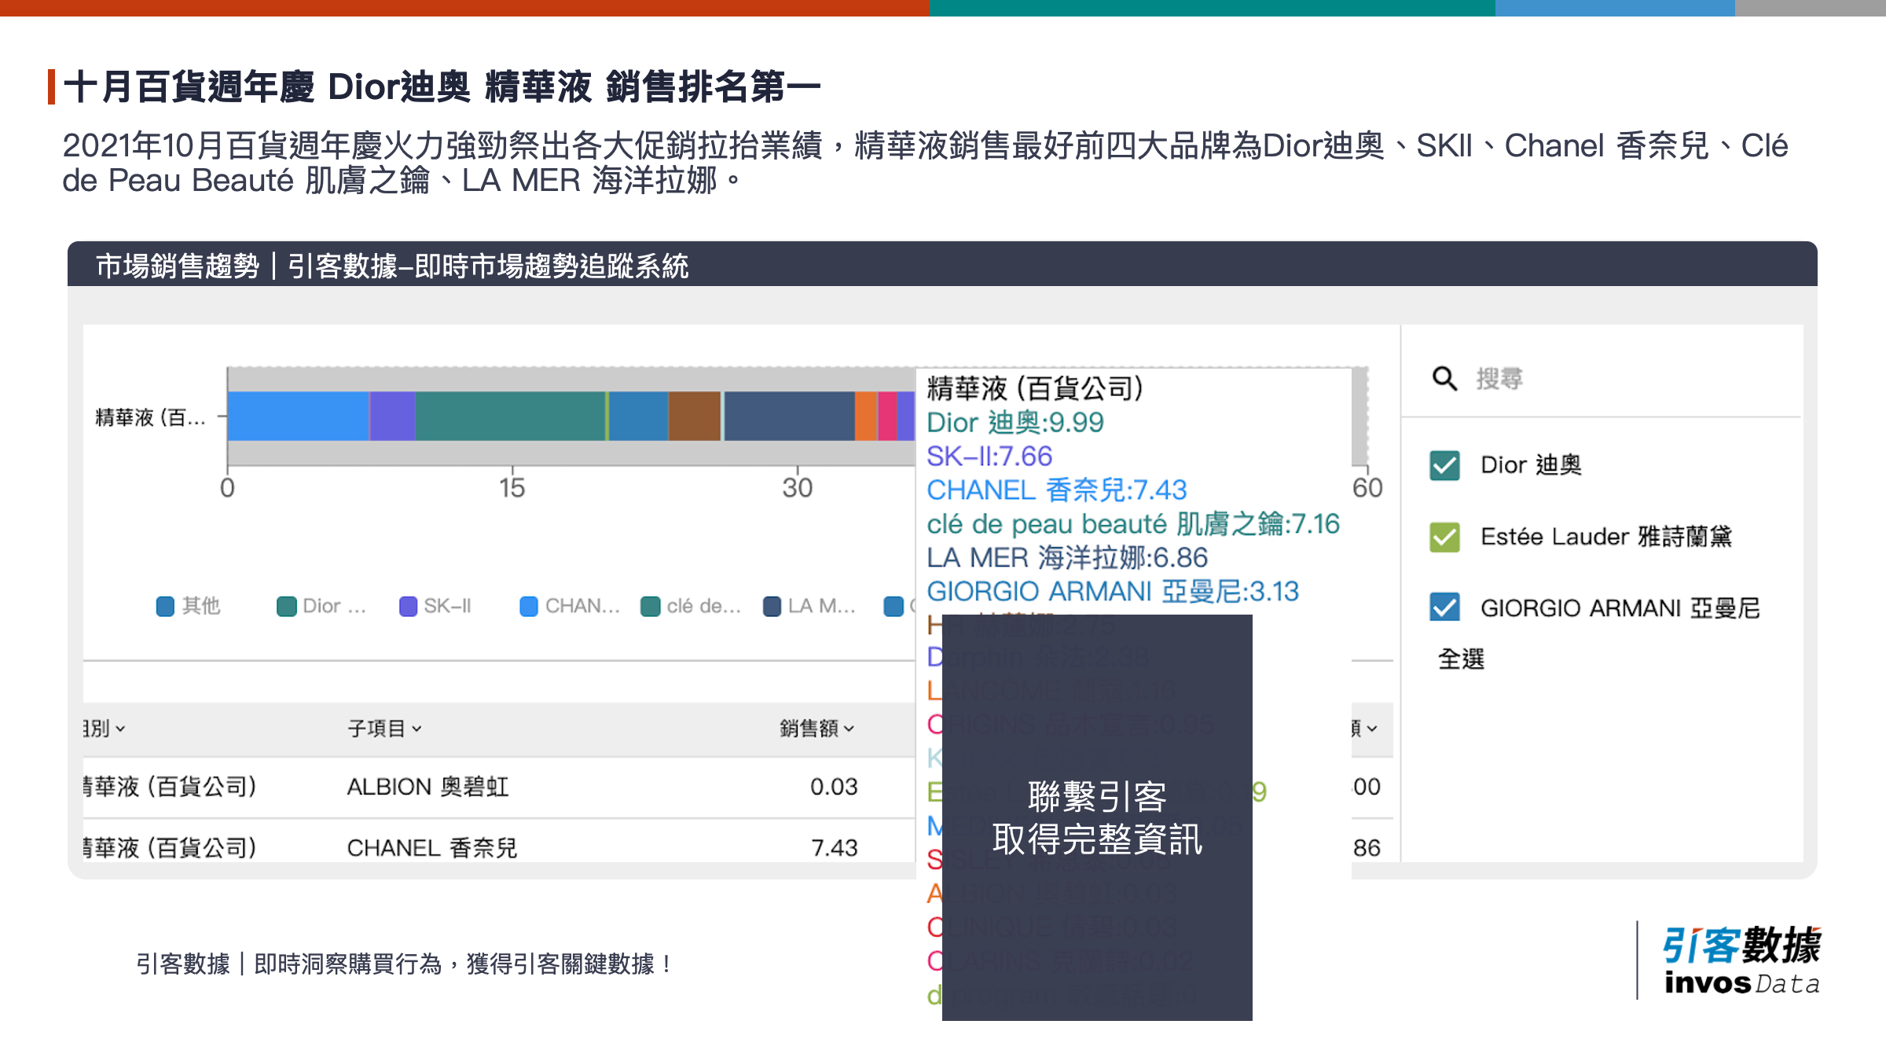Click the wide teal bar segment
Image resolution: width=1886 pixels, height=1061 pixels.
point(510,416)
